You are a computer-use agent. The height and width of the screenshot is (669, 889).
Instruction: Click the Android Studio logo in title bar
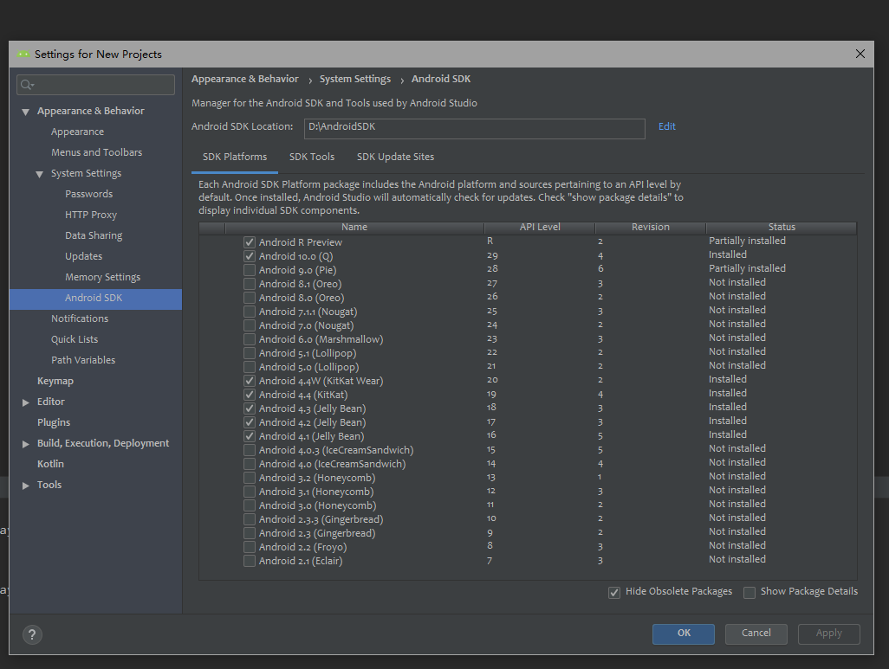point(23,55)
